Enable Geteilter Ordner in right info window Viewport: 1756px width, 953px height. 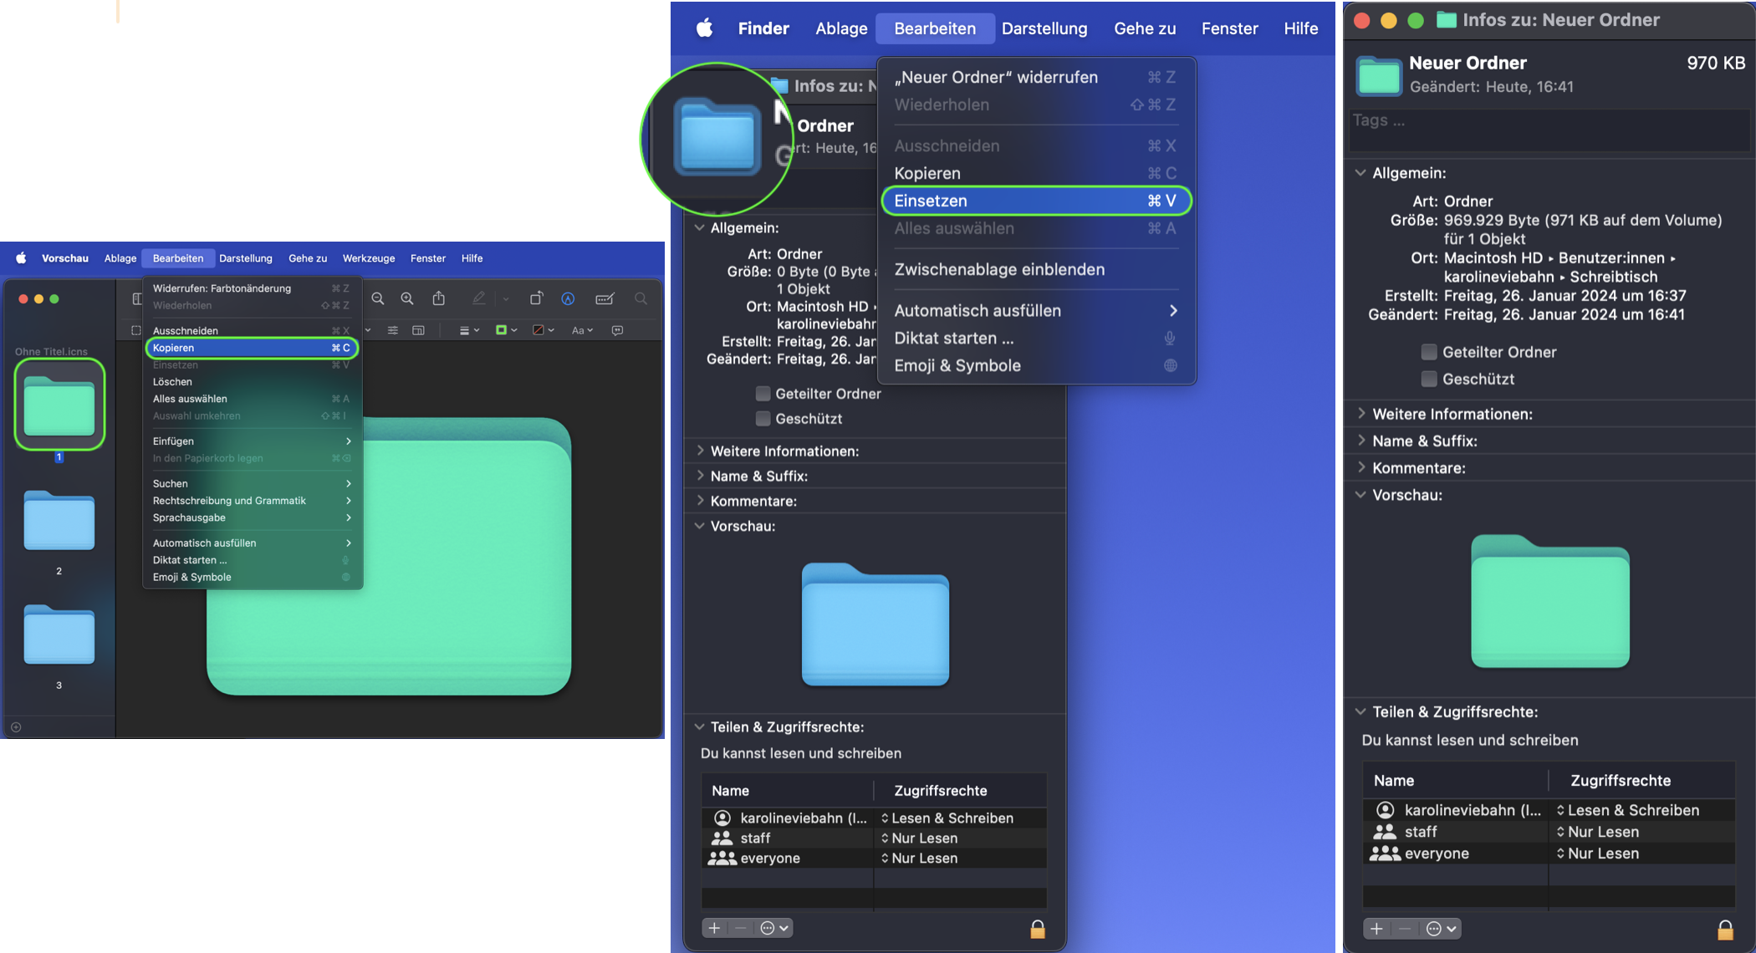tap(1429, 352)
